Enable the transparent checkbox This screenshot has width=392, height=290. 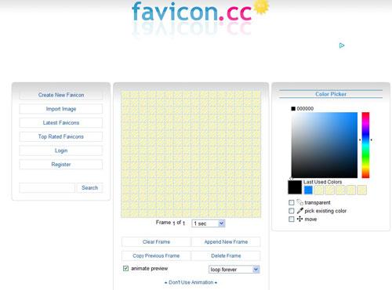(292, 202)
